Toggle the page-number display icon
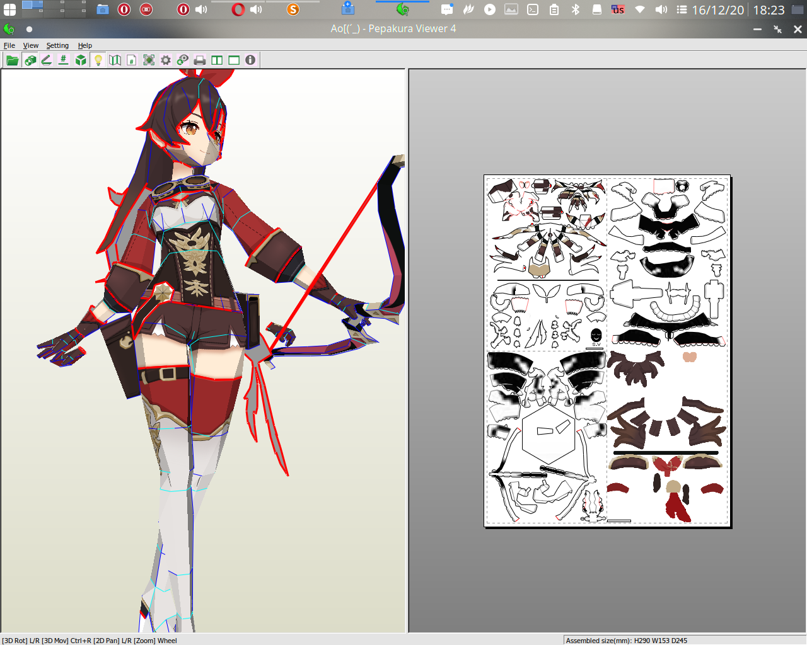 [132, 60]
